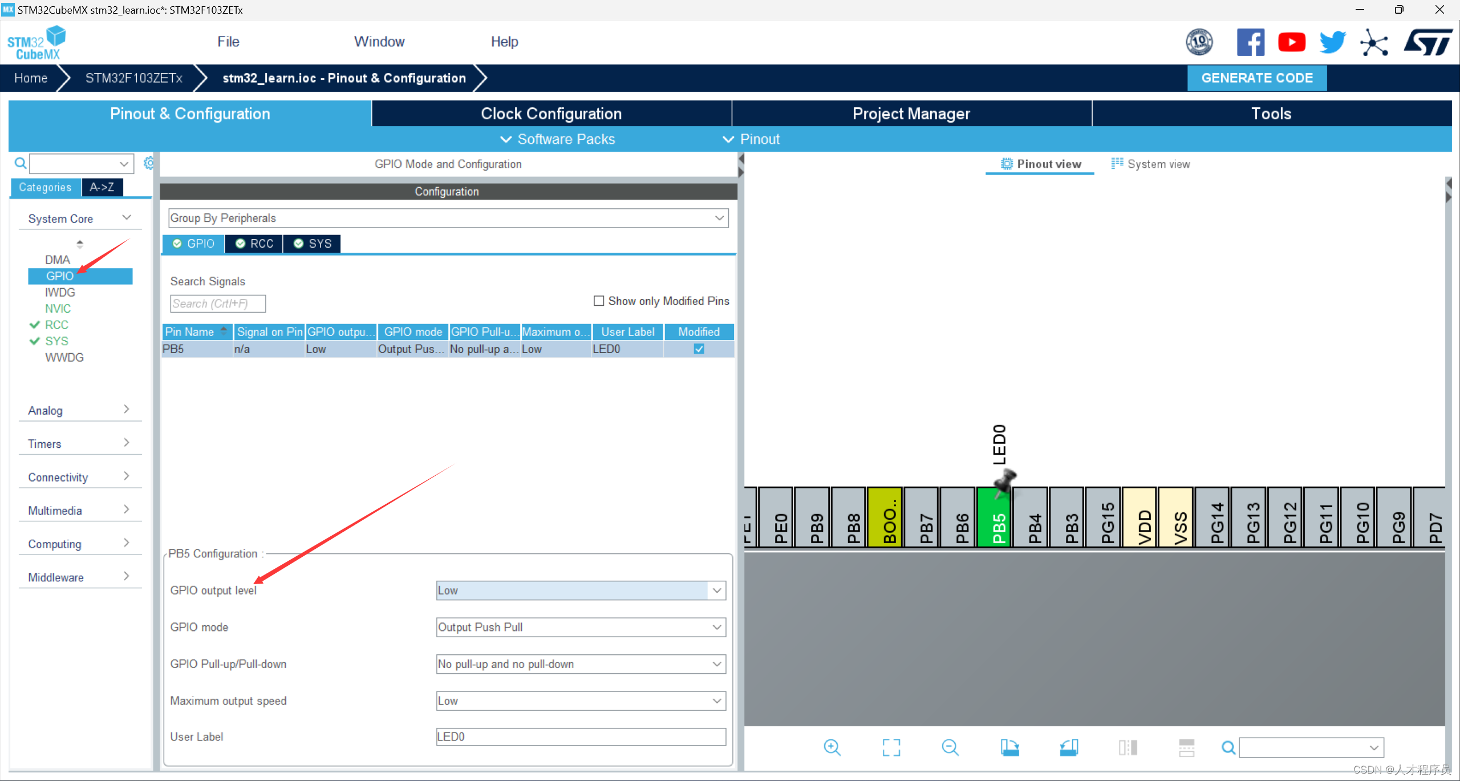Click the User Label field containing LED0

581,737
